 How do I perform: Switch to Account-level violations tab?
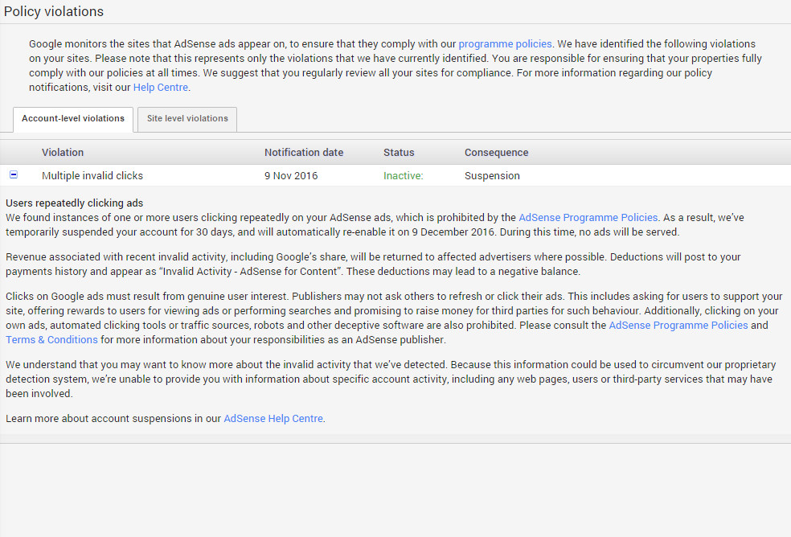coord(73,119)
